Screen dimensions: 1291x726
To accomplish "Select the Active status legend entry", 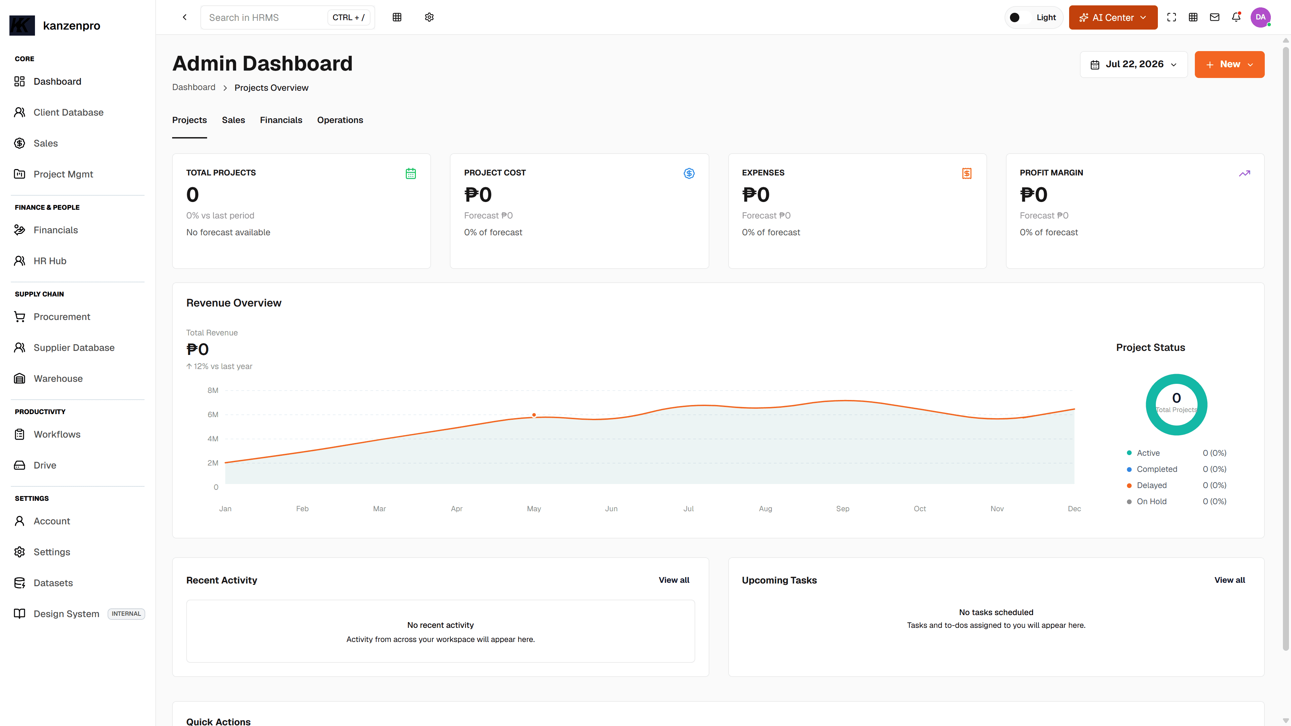I will 1176,453.
